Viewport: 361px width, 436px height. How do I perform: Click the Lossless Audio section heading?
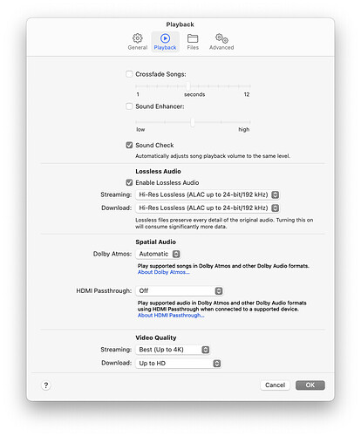(158, 171)
